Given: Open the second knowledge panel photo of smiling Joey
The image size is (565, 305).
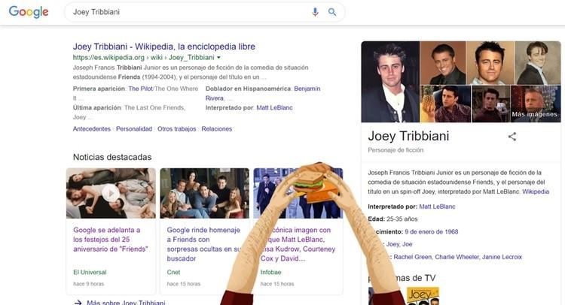Looking at the screenshot, I should coord(443,63).
